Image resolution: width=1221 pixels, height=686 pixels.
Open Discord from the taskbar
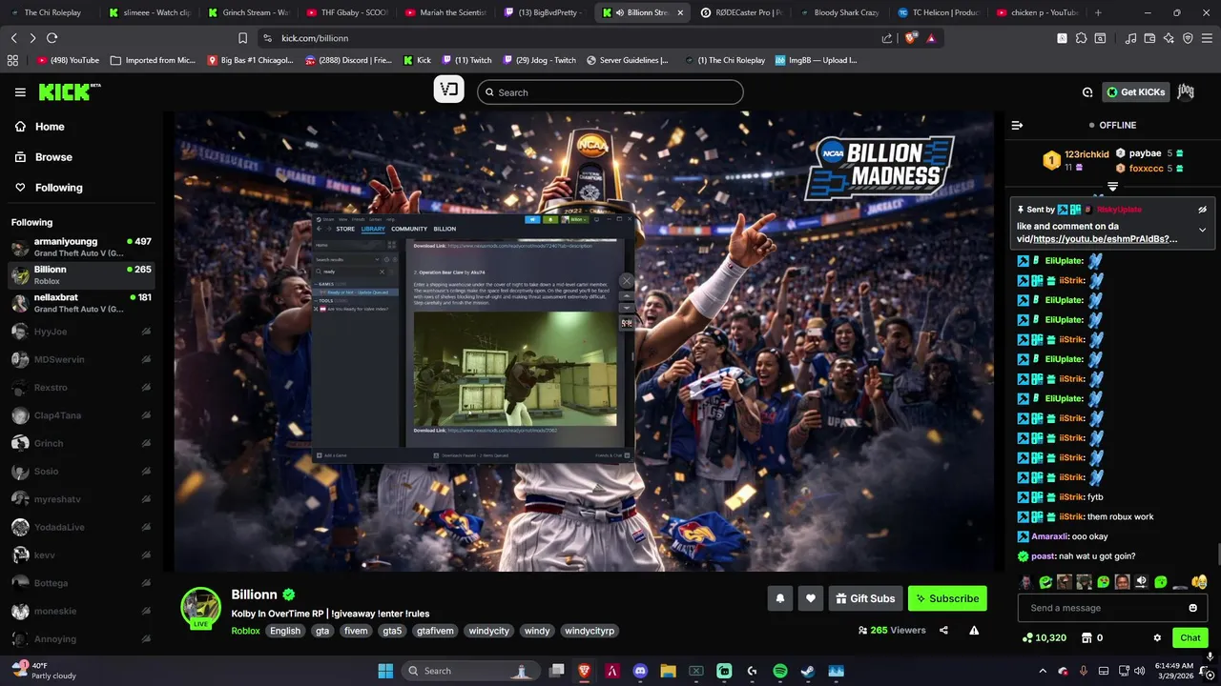640,671
